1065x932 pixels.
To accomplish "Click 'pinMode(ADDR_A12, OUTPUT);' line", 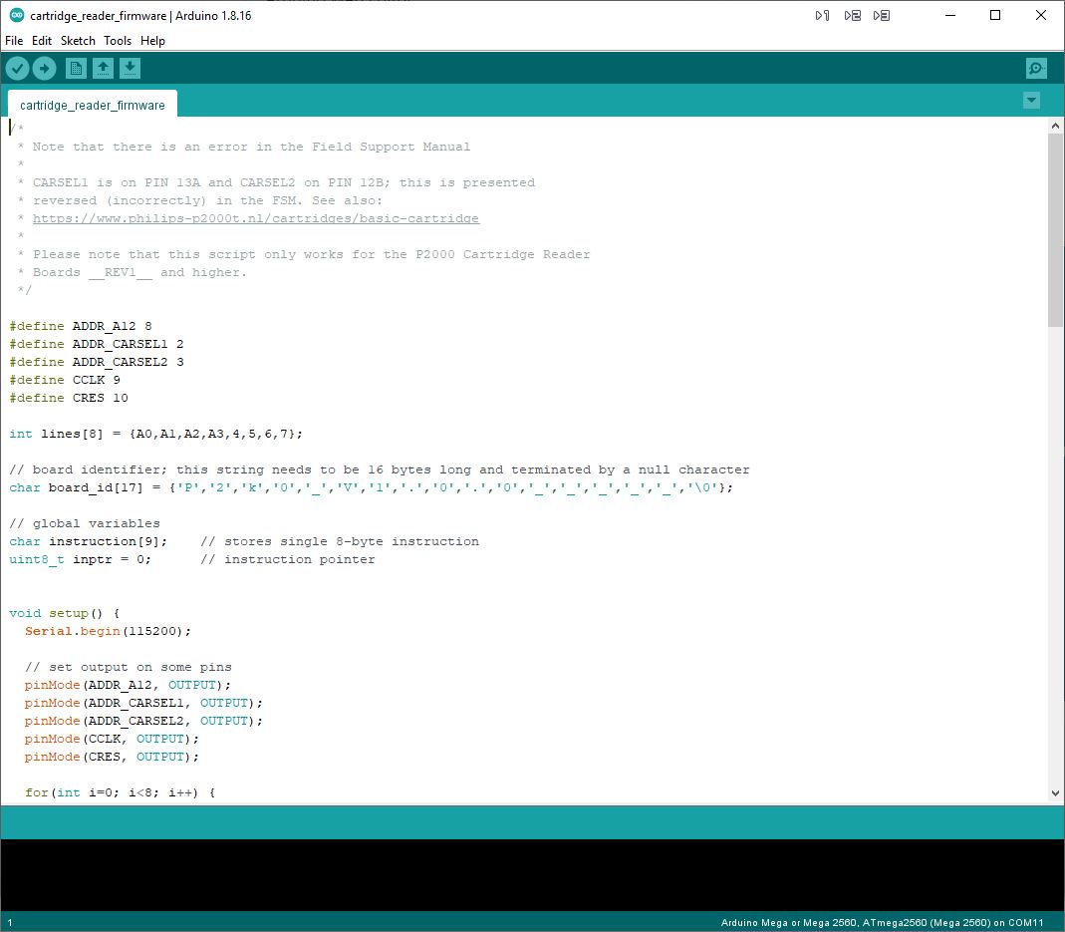I will [x=128, y=685].
